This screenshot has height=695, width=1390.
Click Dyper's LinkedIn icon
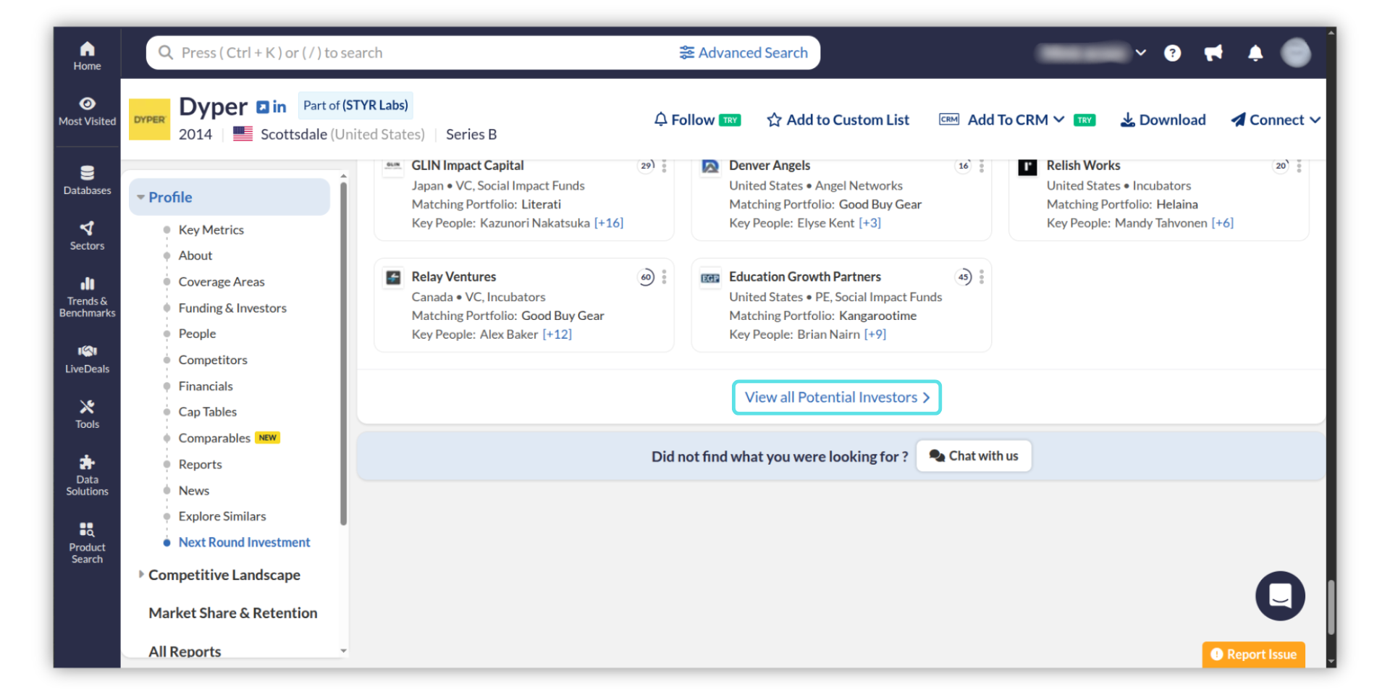point(279,107)
